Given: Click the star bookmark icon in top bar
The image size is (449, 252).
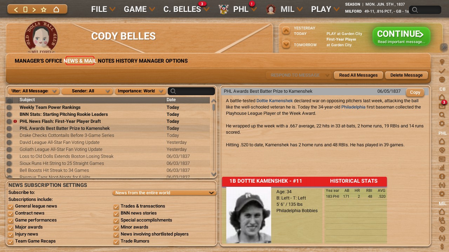Looking at the screenshot, I should click(x=44, y=9).
